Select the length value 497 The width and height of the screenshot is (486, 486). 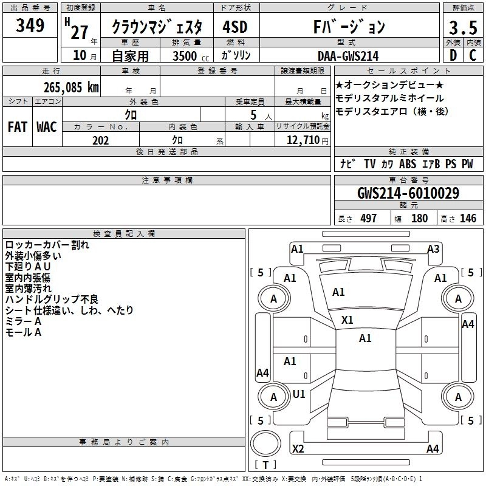pyautogui.click(x=369, y=218)
